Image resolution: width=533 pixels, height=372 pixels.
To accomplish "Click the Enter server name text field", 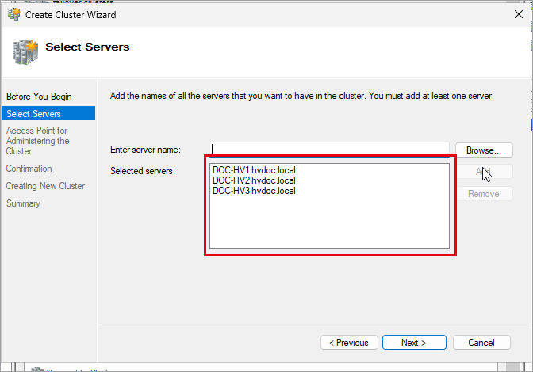I will point(329,150).
